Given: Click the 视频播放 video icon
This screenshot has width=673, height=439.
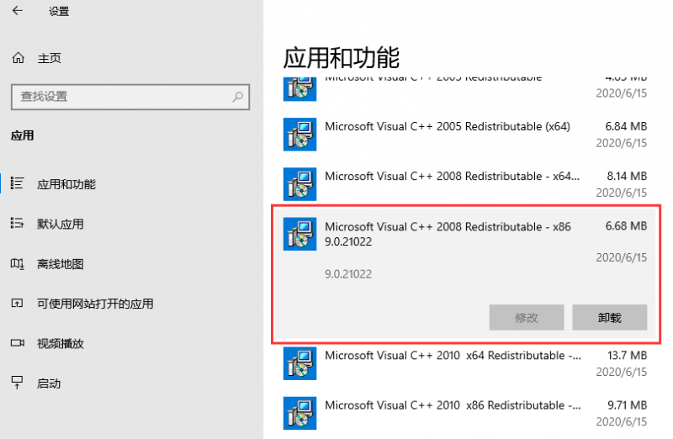Looking at the screenshot, I should click(x=17, y=343).
